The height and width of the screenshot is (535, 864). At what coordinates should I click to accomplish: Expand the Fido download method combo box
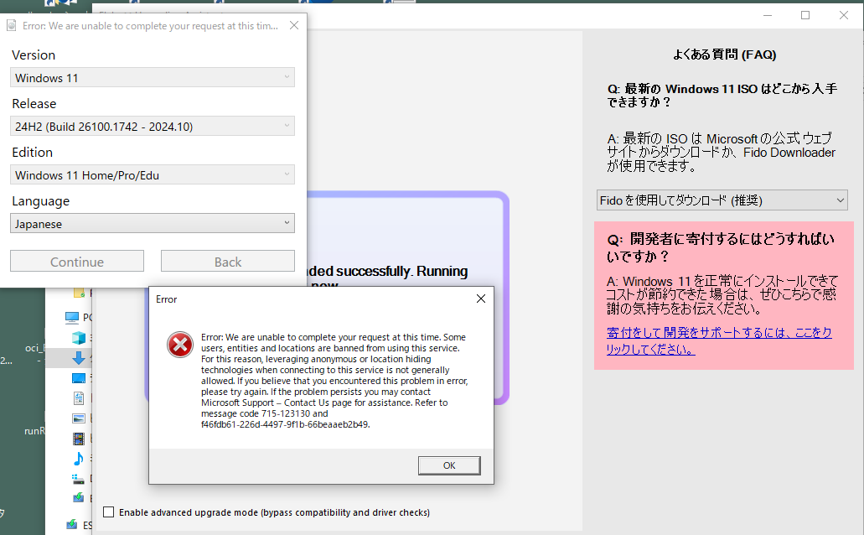[x=722, y=200]
